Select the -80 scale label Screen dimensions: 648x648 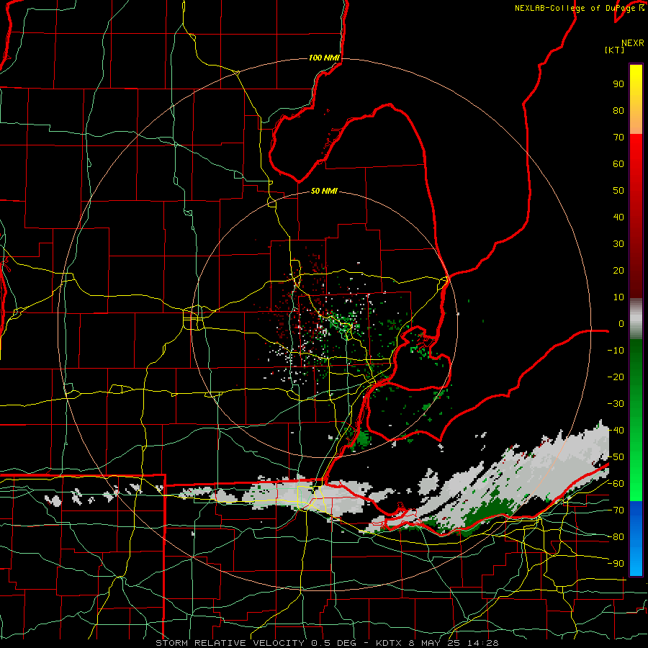[x=616, y=537]
